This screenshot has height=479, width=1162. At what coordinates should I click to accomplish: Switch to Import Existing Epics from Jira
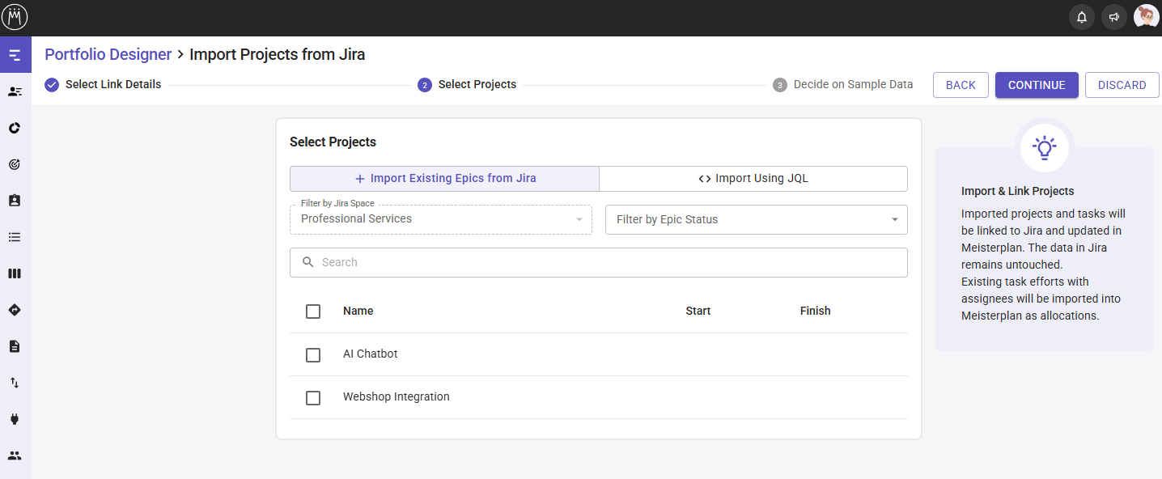pos(444,179)
